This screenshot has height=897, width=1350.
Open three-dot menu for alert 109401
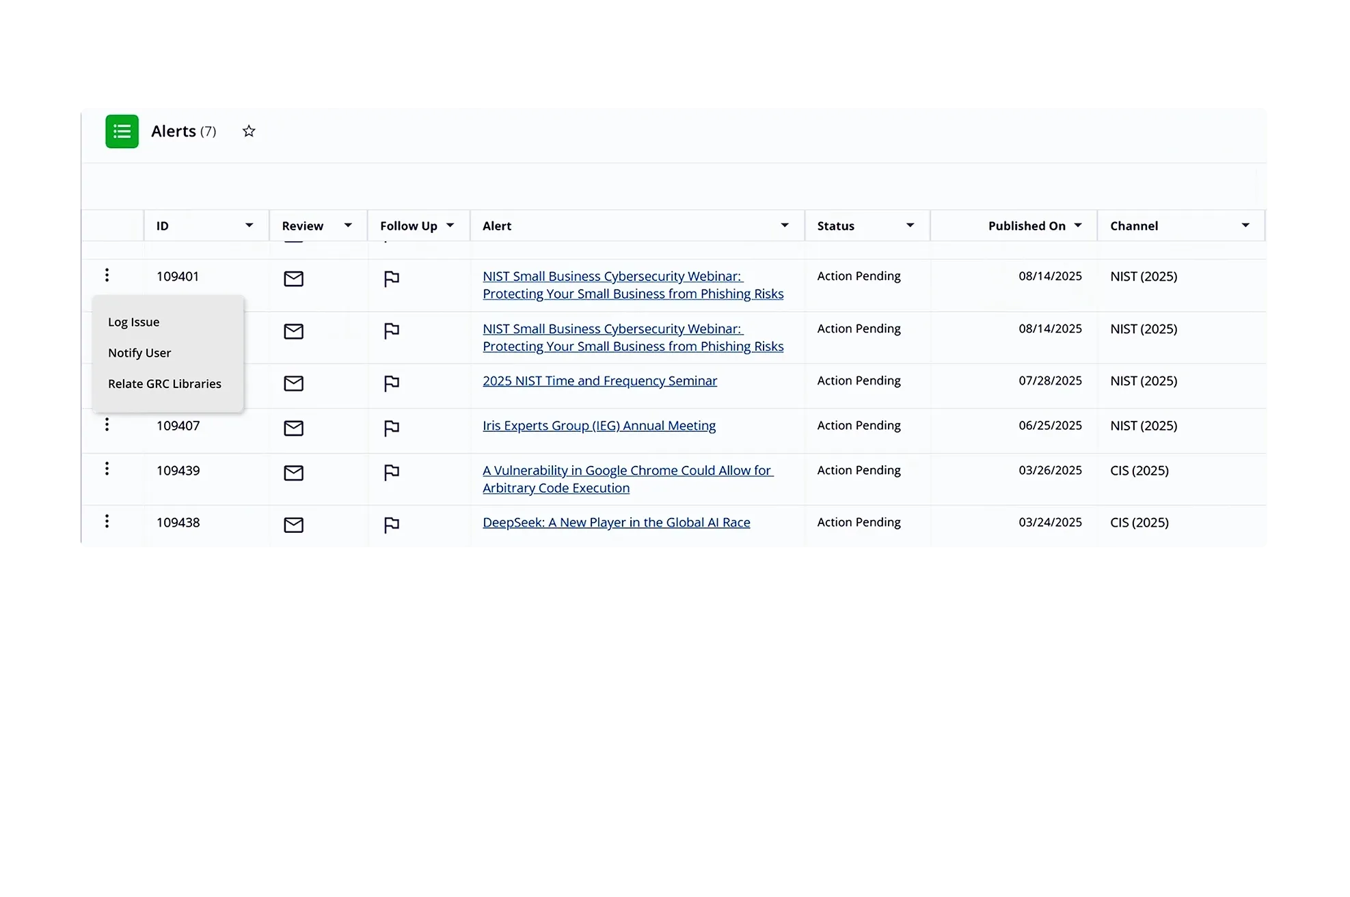pos(107,275)
